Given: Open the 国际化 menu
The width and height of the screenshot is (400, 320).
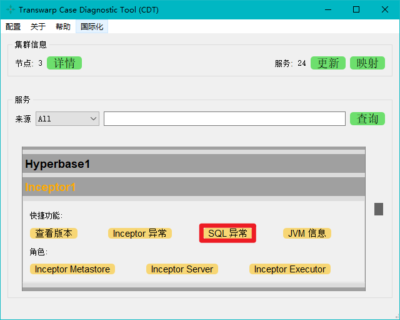Looking at the screenshot, I should click(x=92, y=26).
